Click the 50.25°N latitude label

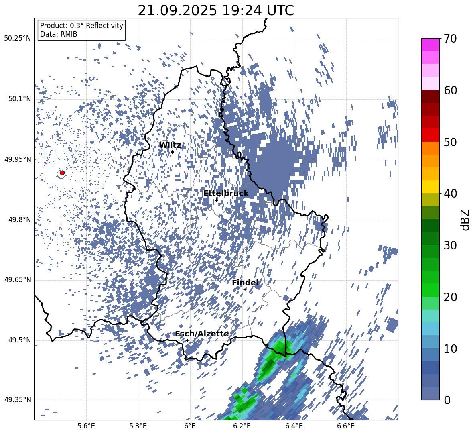click(18, 39)
